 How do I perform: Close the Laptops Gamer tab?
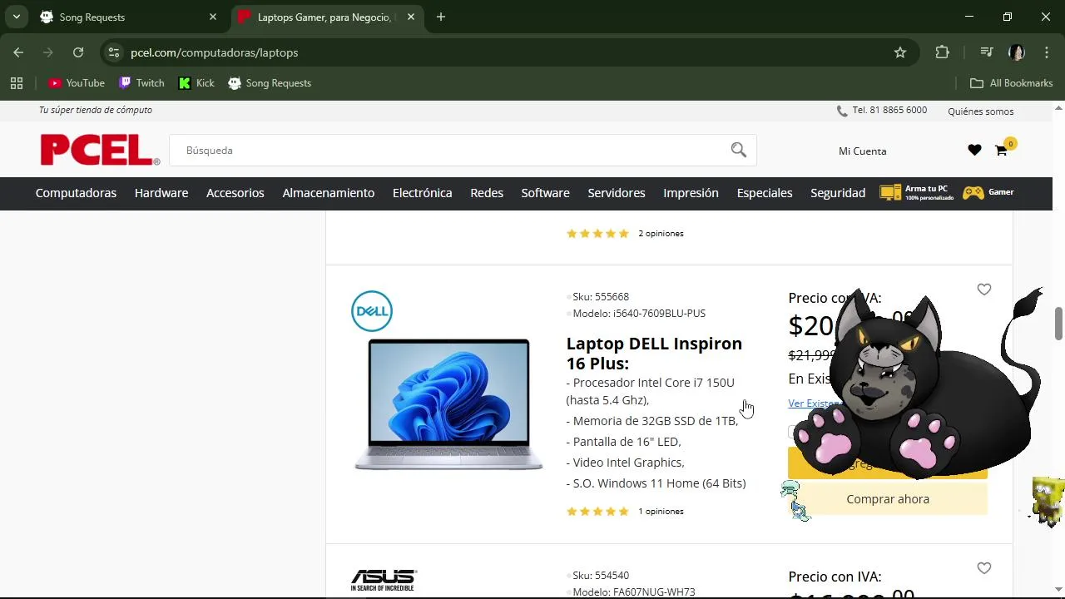tap(411, 17)
